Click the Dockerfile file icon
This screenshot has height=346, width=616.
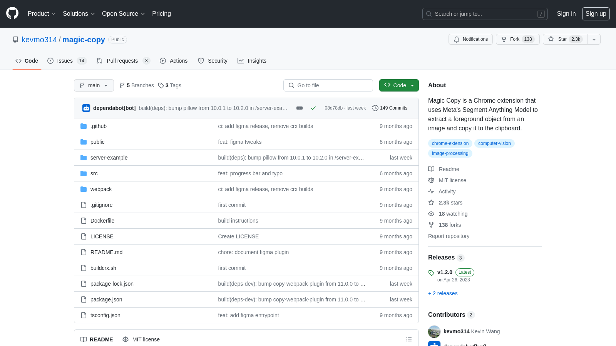click(84, 221)
